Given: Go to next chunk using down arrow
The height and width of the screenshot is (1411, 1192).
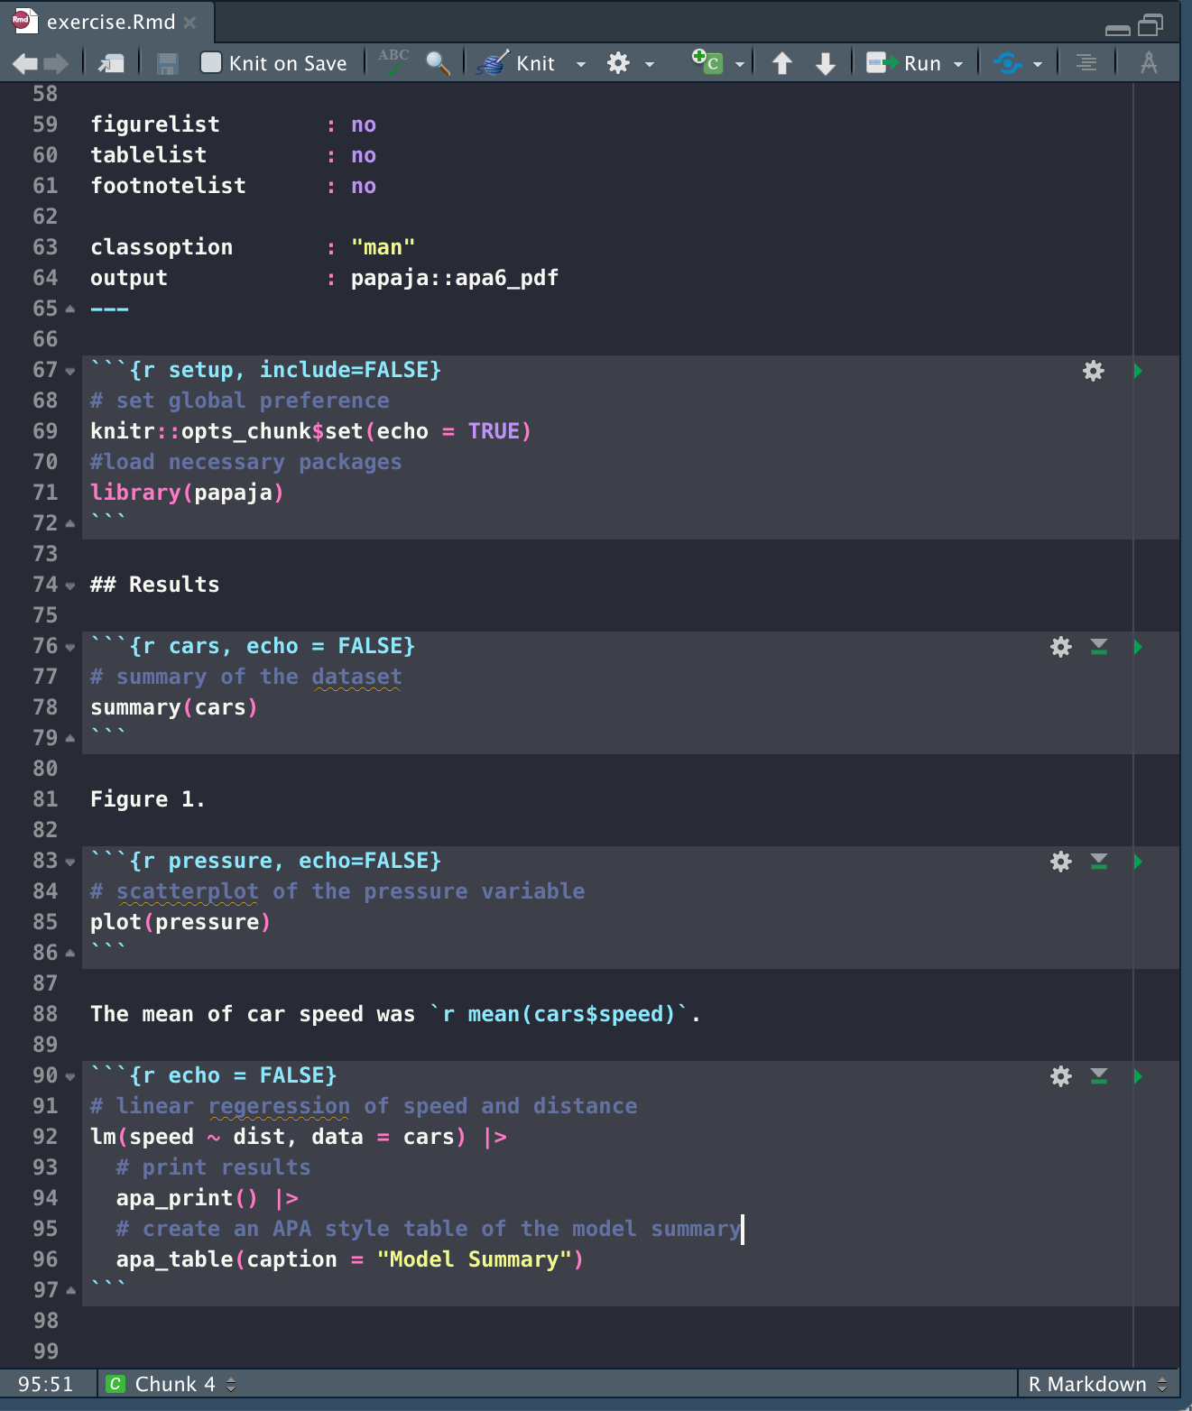Looking at the screenshot, I should [825, 63].
